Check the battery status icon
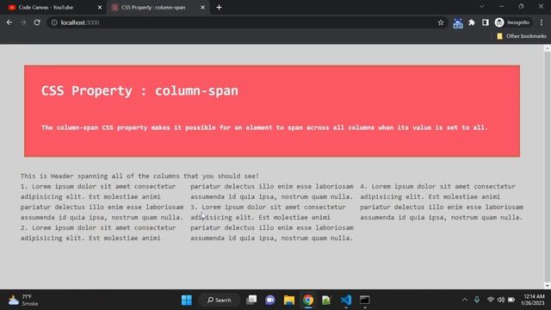 (511, 301)
